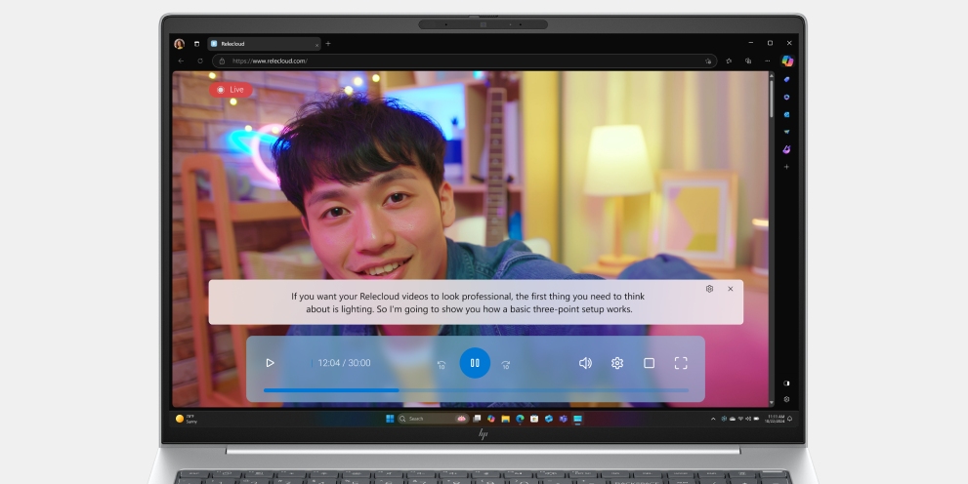Mute the video with the speaker icon
Viewport: 968px width, 484px height.
tap(585, 363)
